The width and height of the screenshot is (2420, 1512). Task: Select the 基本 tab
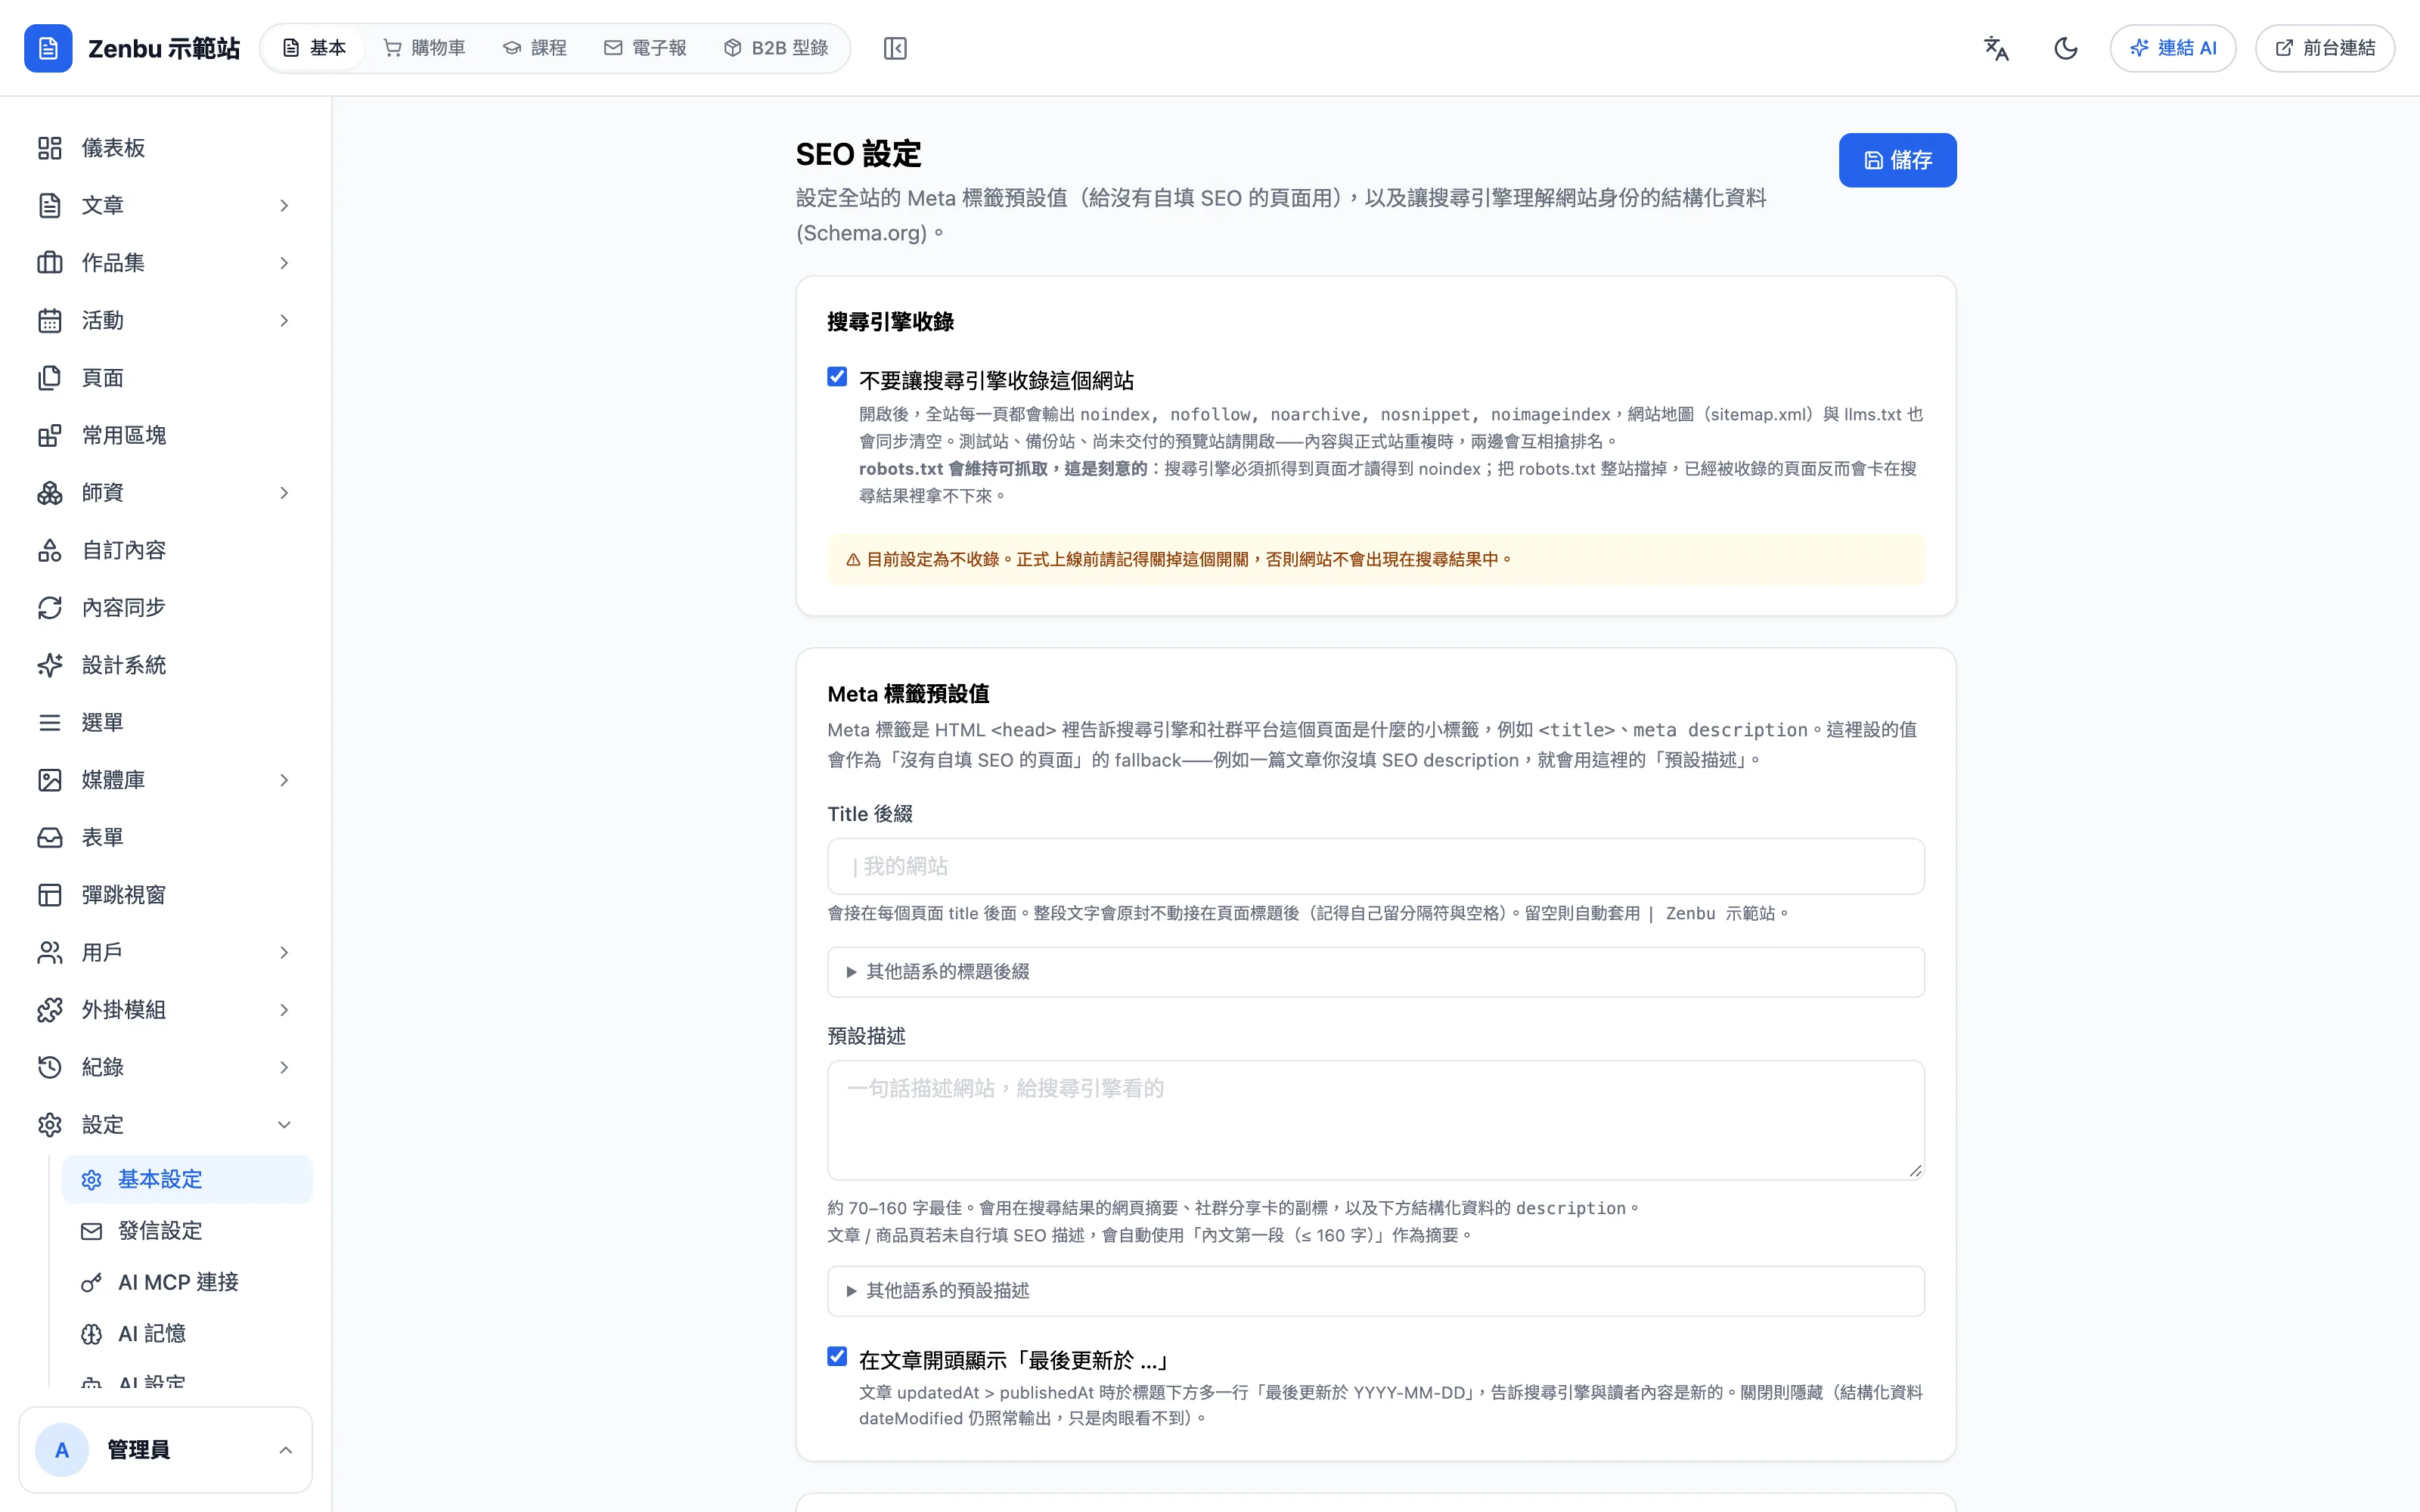click(314, 48)
